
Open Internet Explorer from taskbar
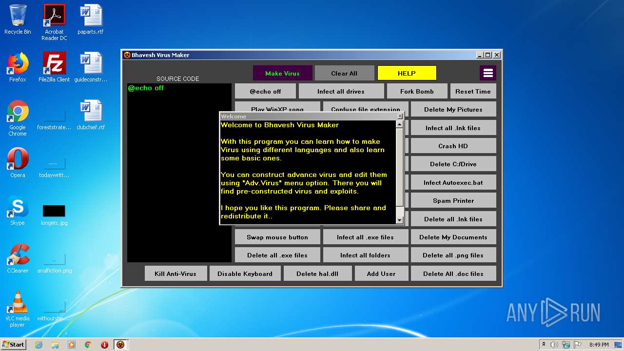pyautogui.click(x=39, y=345)
